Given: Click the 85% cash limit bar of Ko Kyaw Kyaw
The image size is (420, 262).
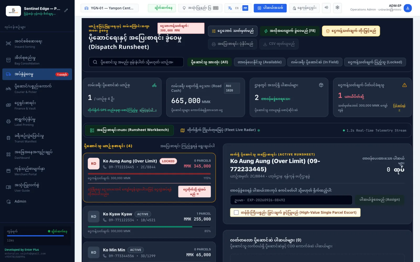Looking at the screenshot, I should [x=149, y=227].
